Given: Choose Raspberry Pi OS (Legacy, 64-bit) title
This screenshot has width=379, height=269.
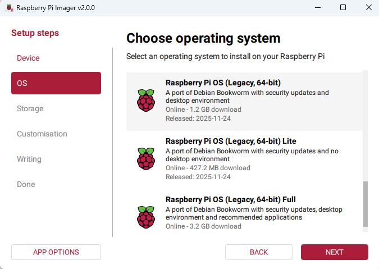Looking at the screenshot, I should tap(223, 83).
